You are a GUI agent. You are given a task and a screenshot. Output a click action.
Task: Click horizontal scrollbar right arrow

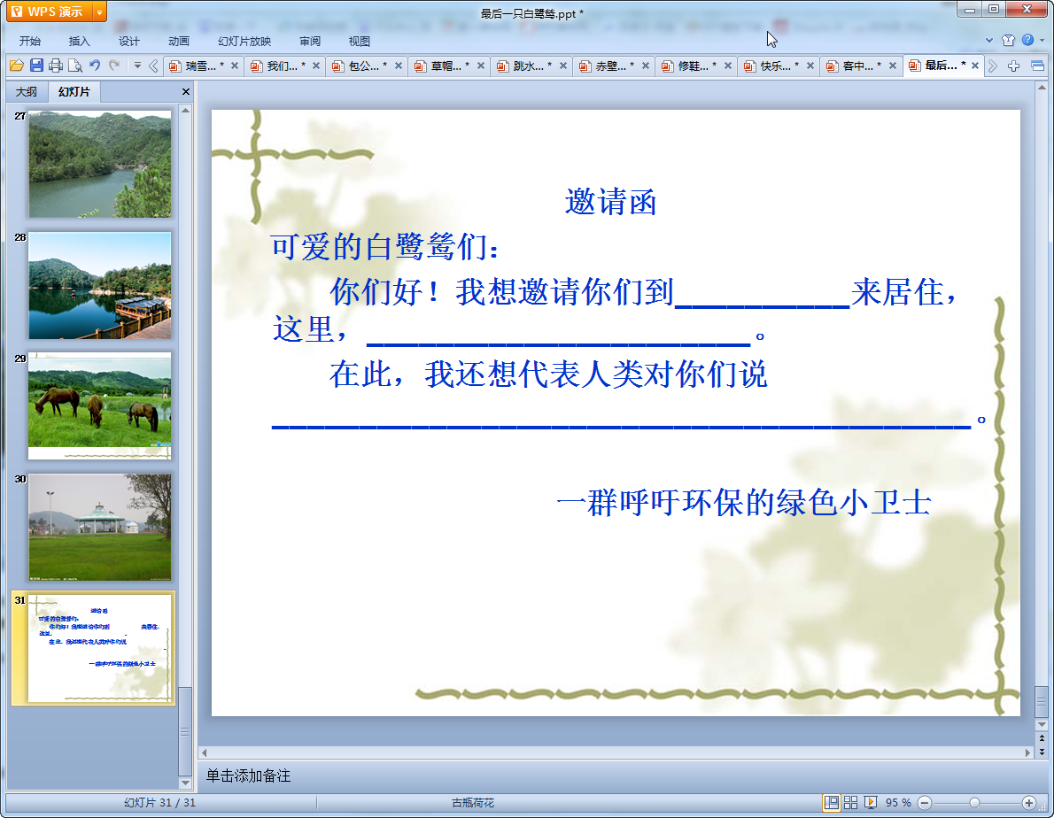pyautogui.click(x=1027, y=752)
